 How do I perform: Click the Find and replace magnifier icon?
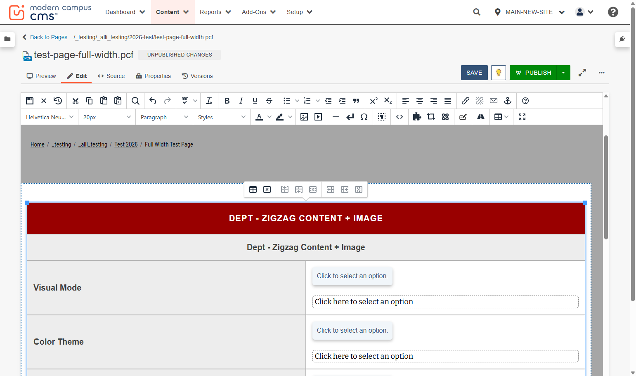(x=135, y=101)
